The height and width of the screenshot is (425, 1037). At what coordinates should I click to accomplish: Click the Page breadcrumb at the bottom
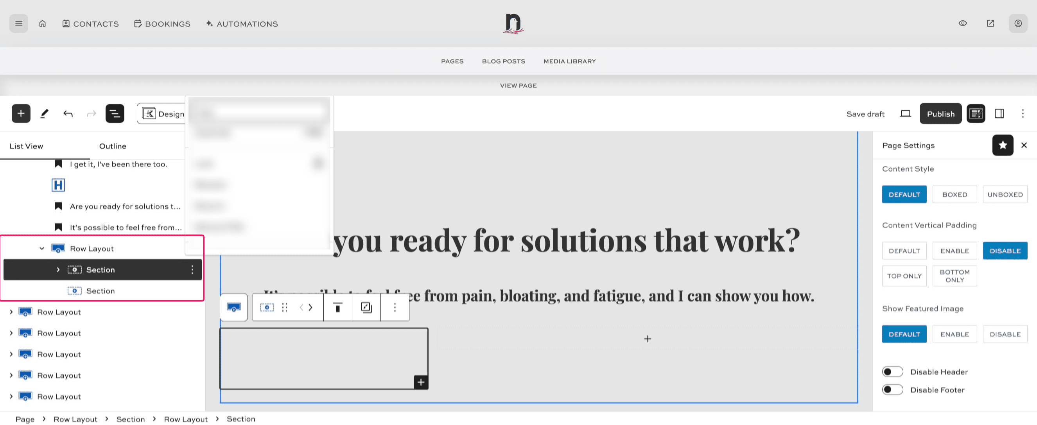[x=25, y=419]
